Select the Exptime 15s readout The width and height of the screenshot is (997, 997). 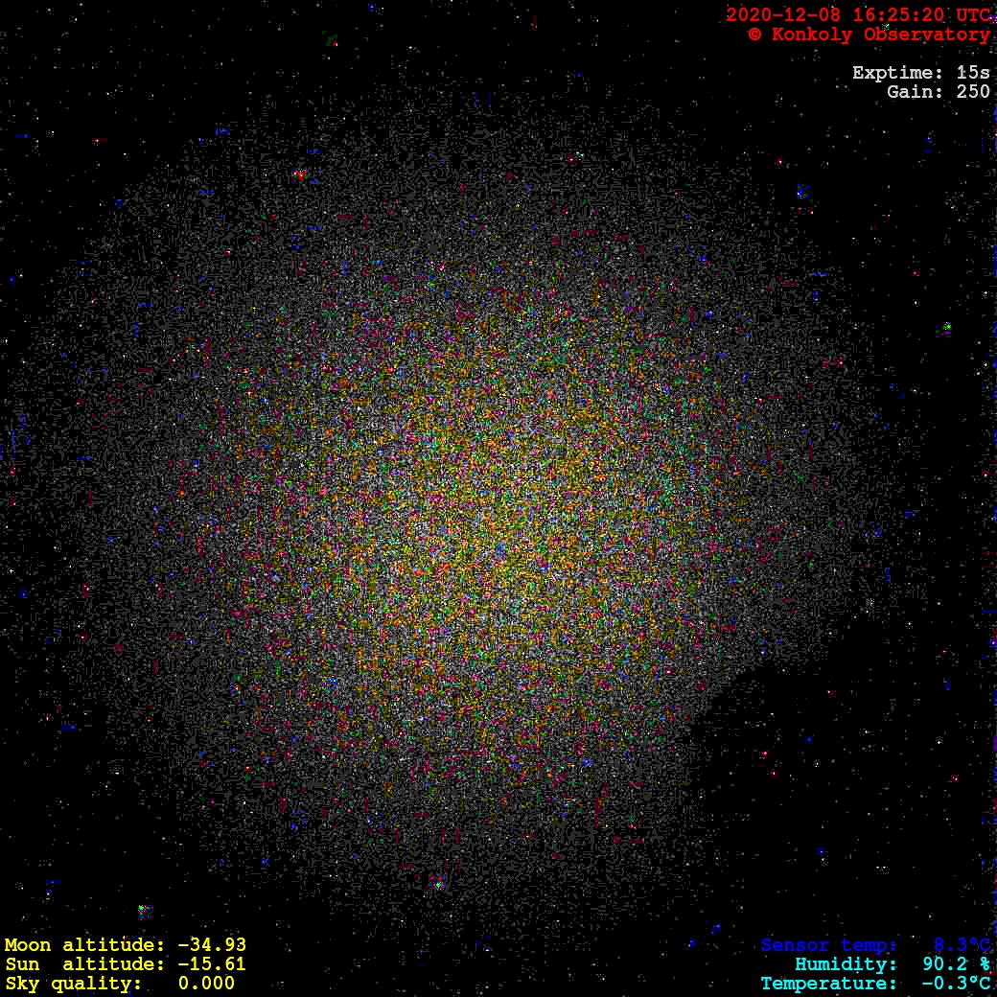coord(920,73)
